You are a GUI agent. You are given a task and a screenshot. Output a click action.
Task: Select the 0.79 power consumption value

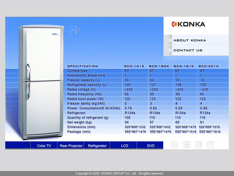click(128, 108)
